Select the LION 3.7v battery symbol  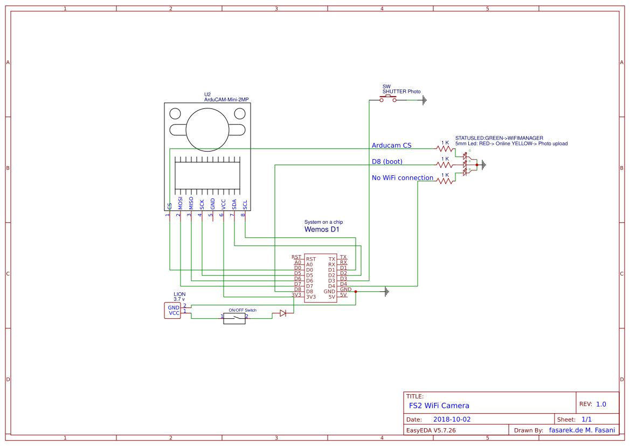pos(172,311)
